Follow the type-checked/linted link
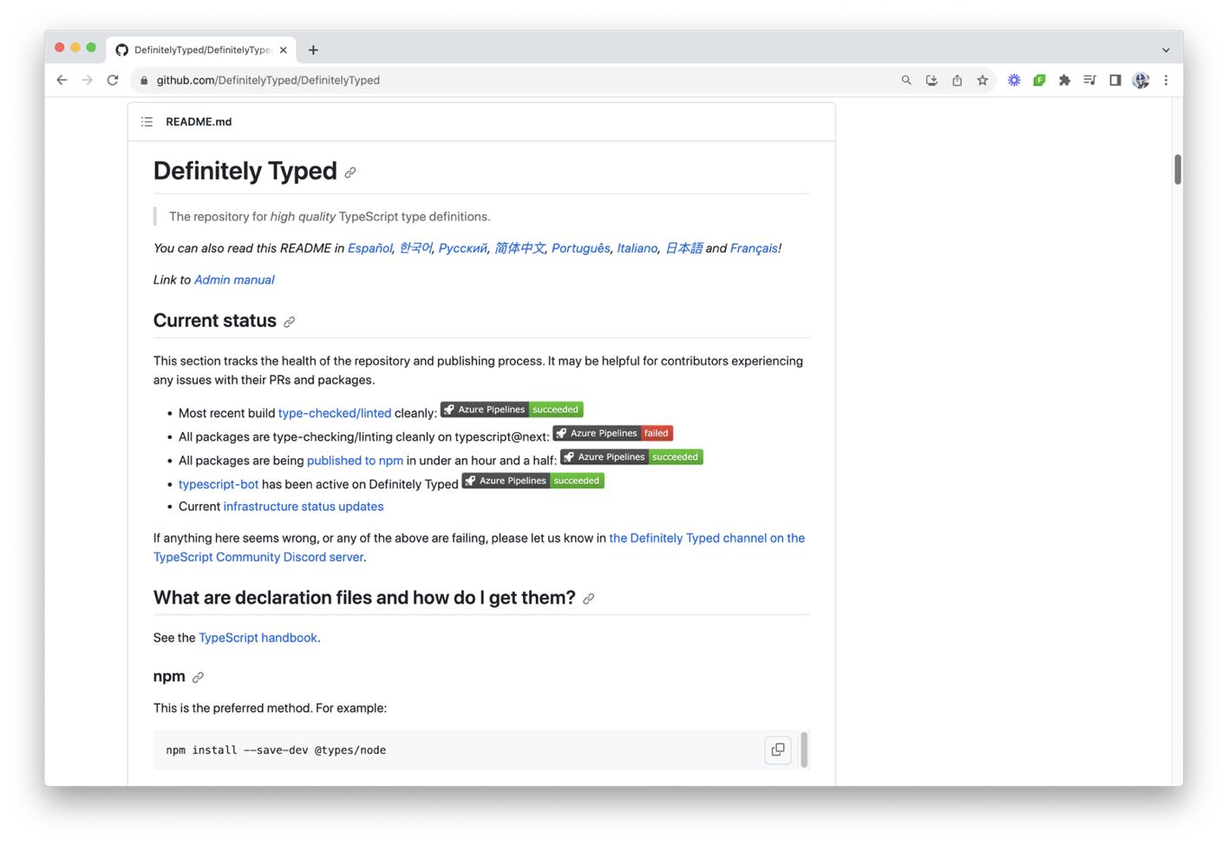The height and width of the screenshot is (845, 1228). click(x=335, y=413)
